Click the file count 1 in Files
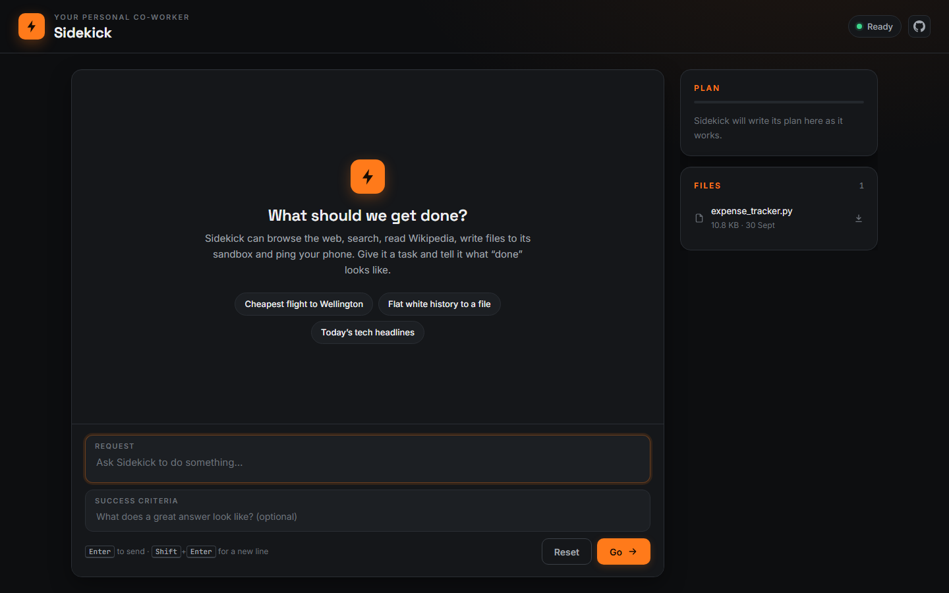 coord(861,186)
